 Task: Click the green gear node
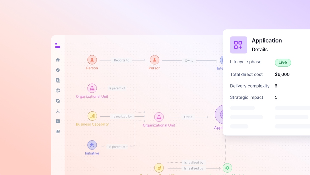click(x=227, y=168)
